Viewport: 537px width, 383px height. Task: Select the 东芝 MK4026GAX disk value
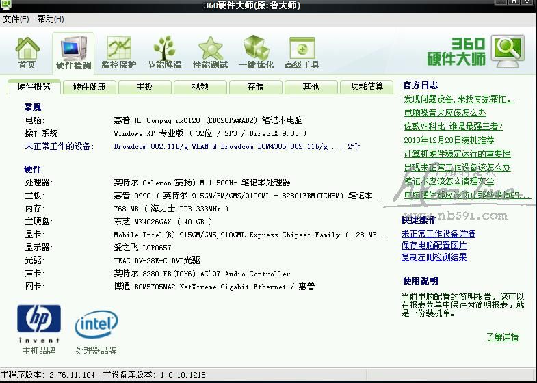pos(163,222)
